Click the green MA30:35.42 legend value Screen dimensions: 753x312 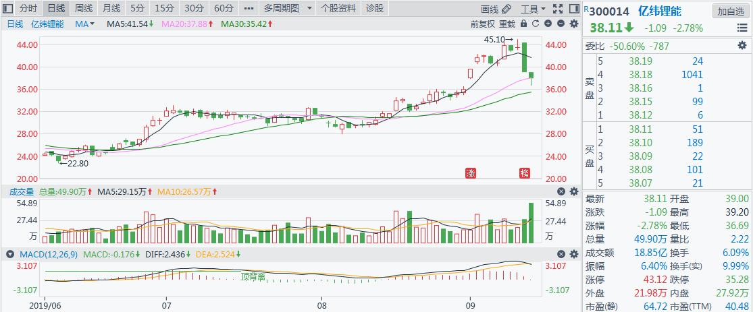pyautogui.click(x=247, y=24)
